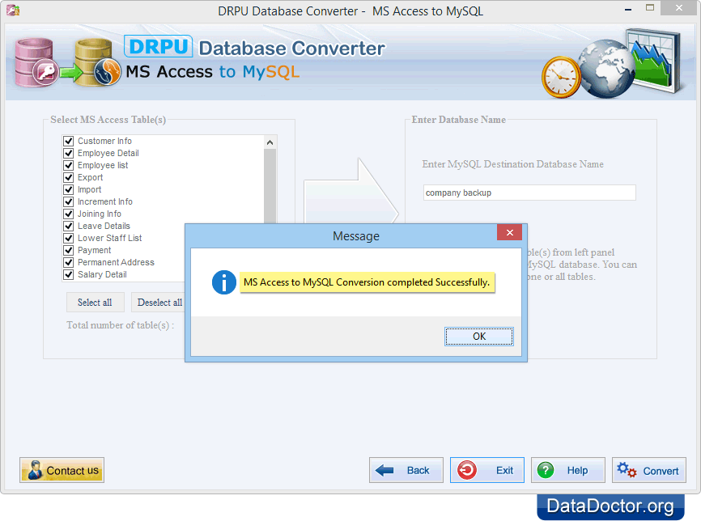Toggle the Customer Info checkbox

coord(69,142)
